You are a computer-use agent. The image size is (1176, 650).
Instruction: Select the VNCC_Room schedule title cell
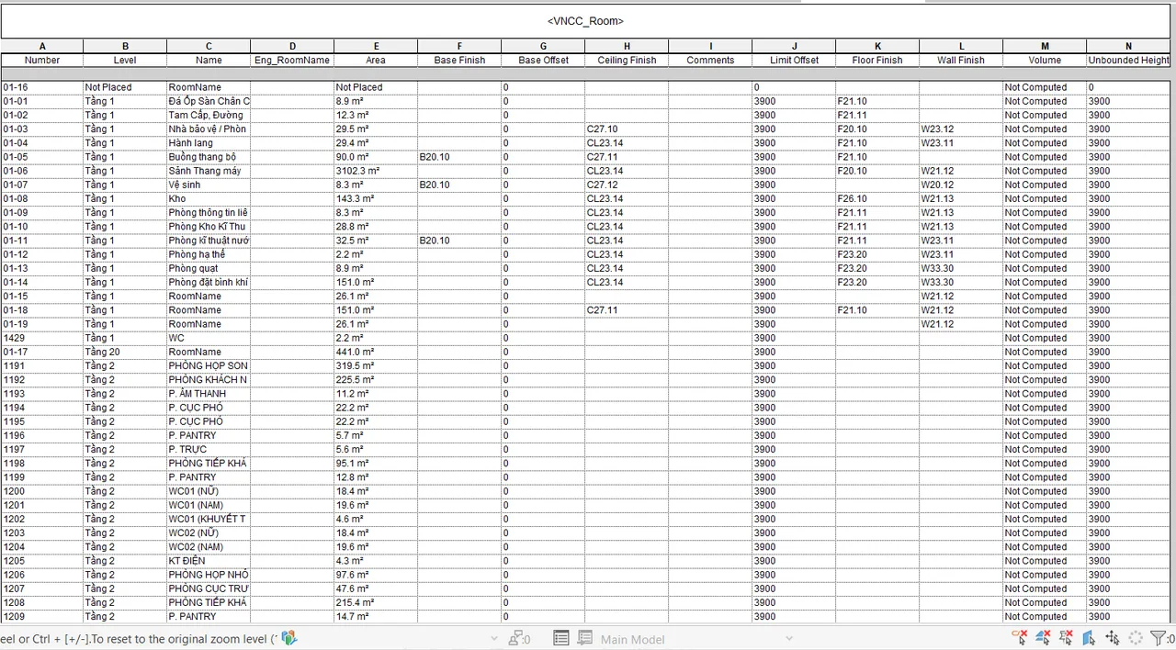coord(585,21)
